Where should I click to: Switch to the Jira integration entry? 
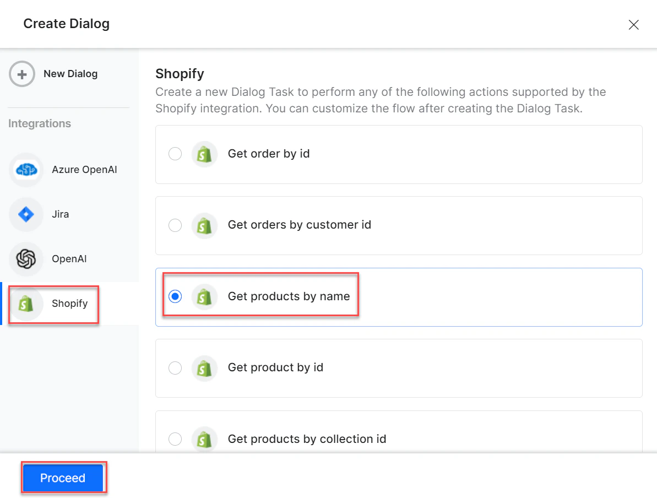pyautogui.click(x=60, y=214)
